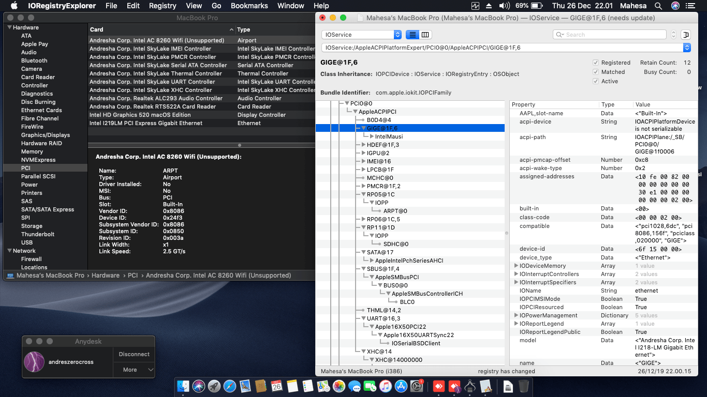The width and height of the screenshot is (707, 397).
Task: Open iTunes from the dock
Action: (386, 386)
